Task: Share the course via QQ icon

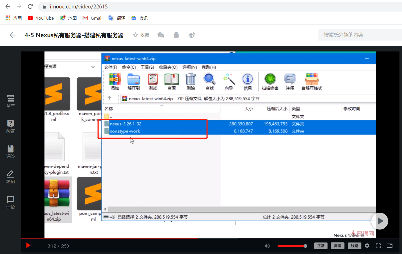Action: point(176,35)
